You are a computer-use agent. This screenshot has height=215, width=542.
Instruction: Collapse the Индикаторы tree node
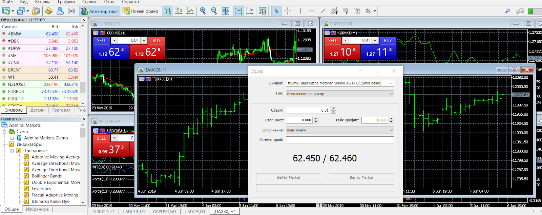pos(5,144)
